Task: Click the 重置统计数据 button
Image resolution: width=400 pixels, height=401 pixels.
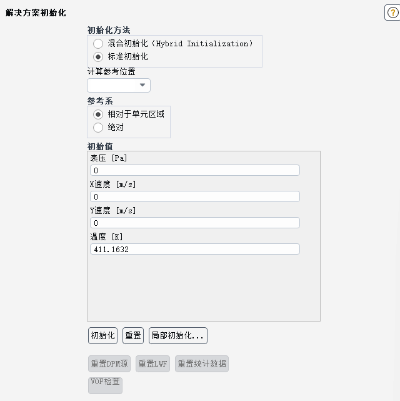Action: coord(201,364)
